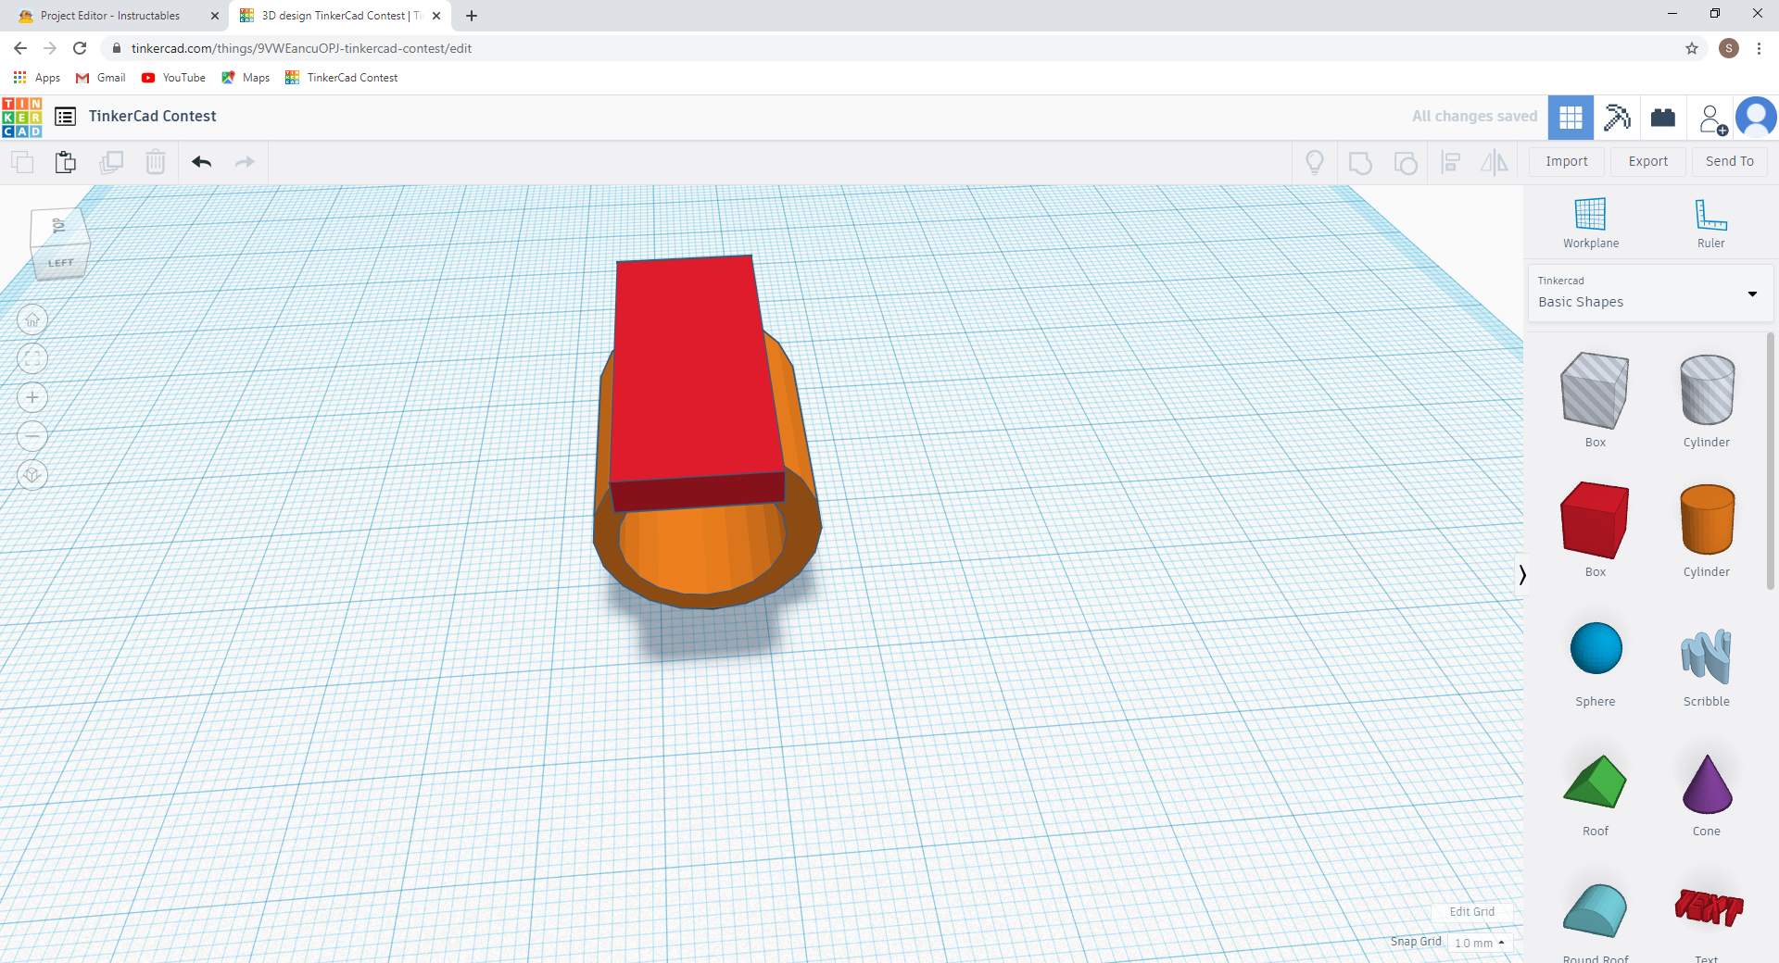Open the Basic Shapes dropdown
Image resolution: width=1779 pixels, height=963 pixels.
click(x=1649, y=294)
